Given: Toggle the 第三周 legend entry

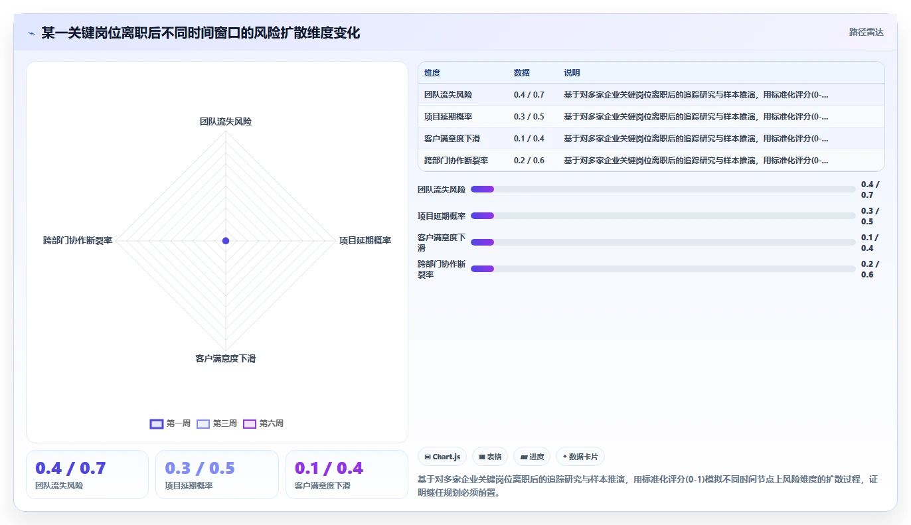Looking at the screenshot, I should (216, 423).
